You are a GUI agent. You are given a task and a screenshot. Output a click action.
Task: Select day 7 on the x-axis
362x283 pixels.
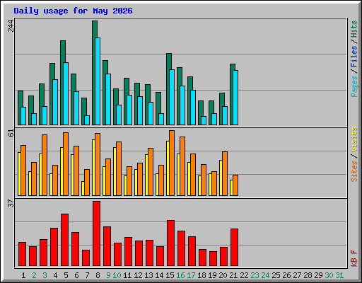87,275
